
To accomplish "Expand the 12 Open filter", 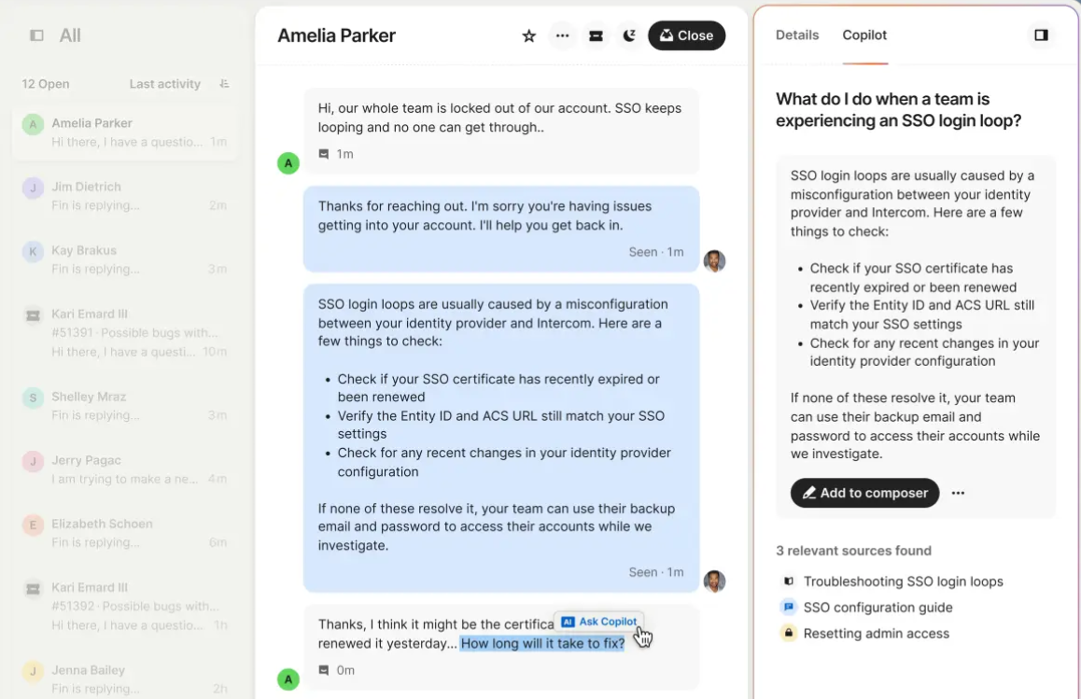I will [x=46, y=84].
